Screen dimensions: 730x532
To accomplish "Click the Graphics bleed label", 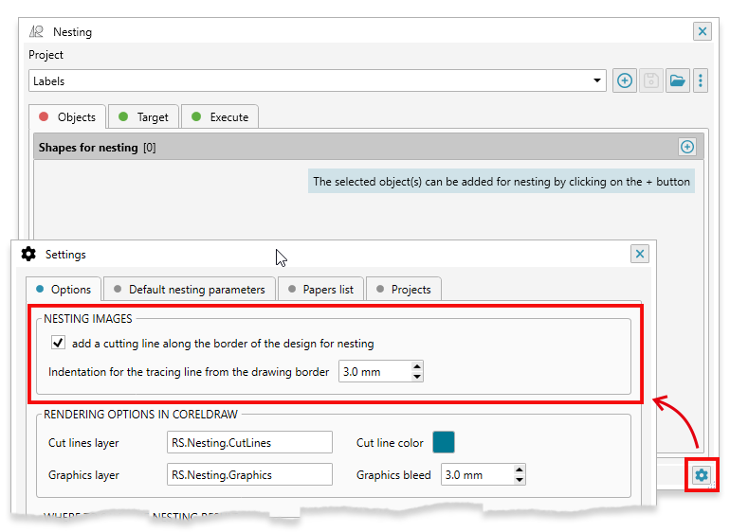I will [x=393, y=475].
